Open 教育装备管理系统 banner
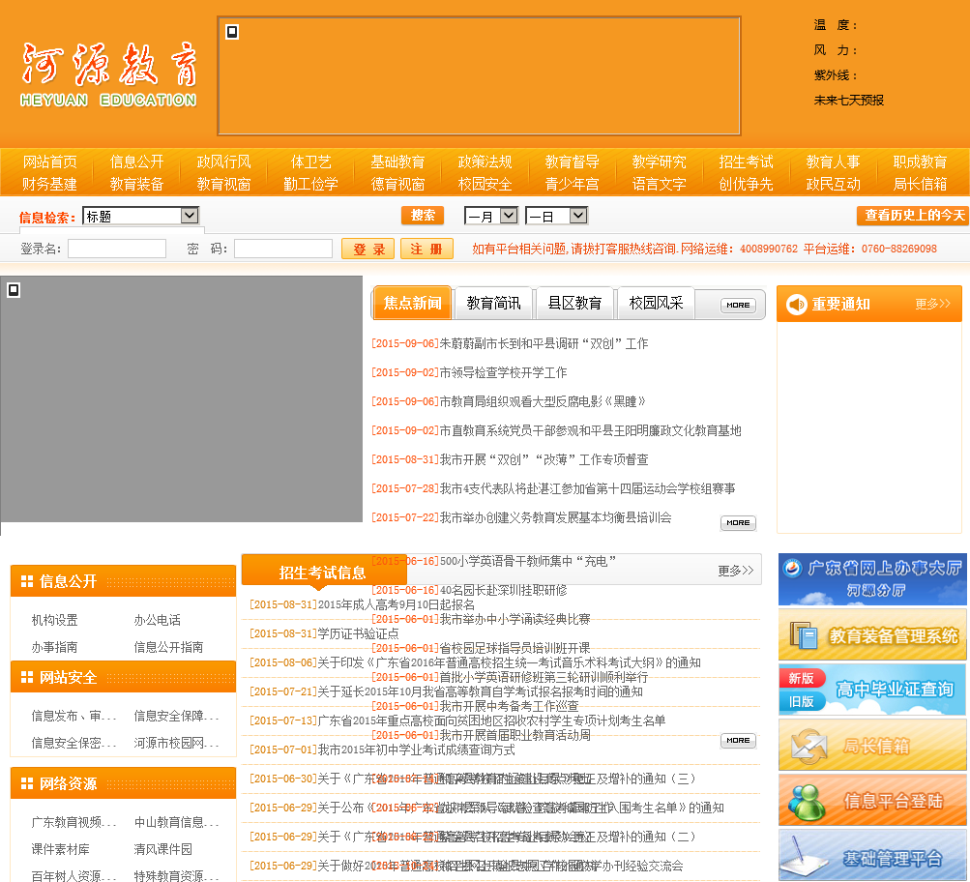The height and width of the screenshot is (882, 970). [x=872, y=634]
